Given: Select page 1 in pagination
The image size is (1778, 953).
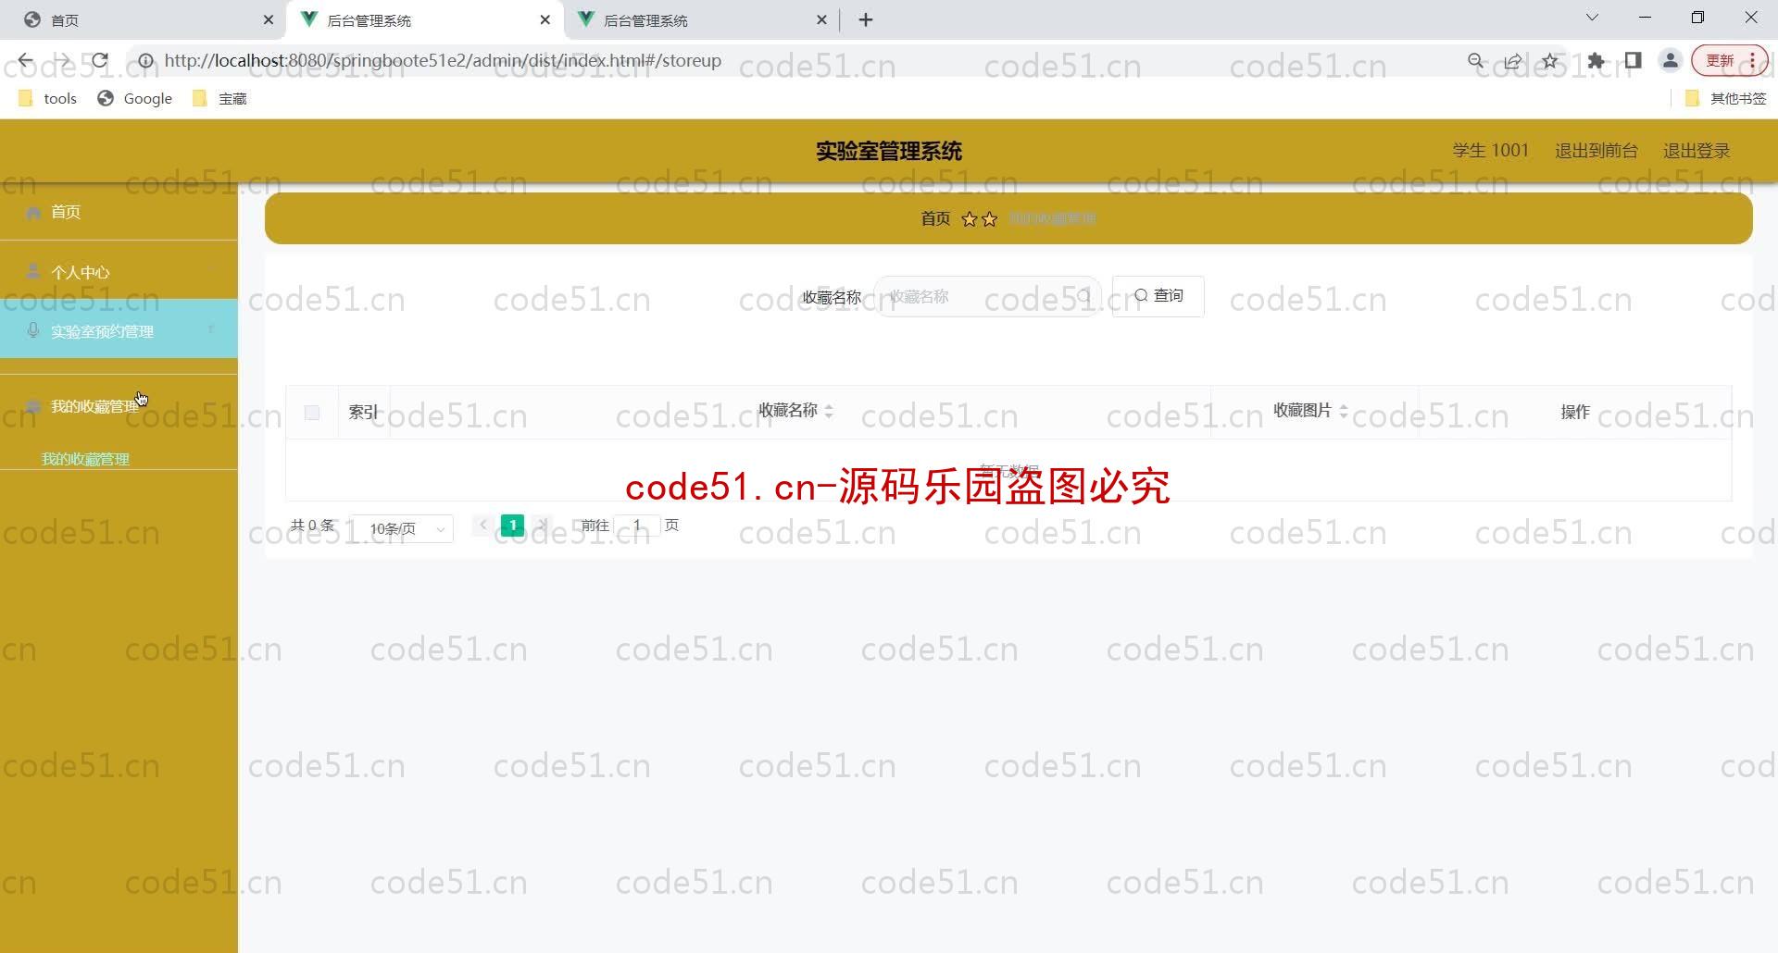Looking at the screenshot, I should pyautogui.click(x=512, y=526).
